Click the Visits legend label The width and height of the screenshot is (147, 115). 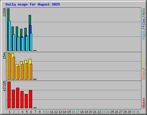pyautogui.click(x=144, y=62)
